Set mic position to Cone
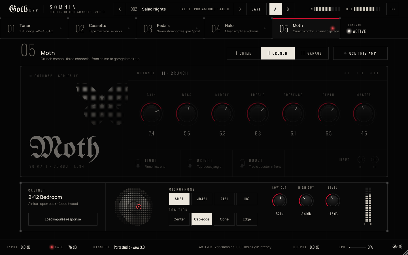408x255 pixels. pos(224,219)
